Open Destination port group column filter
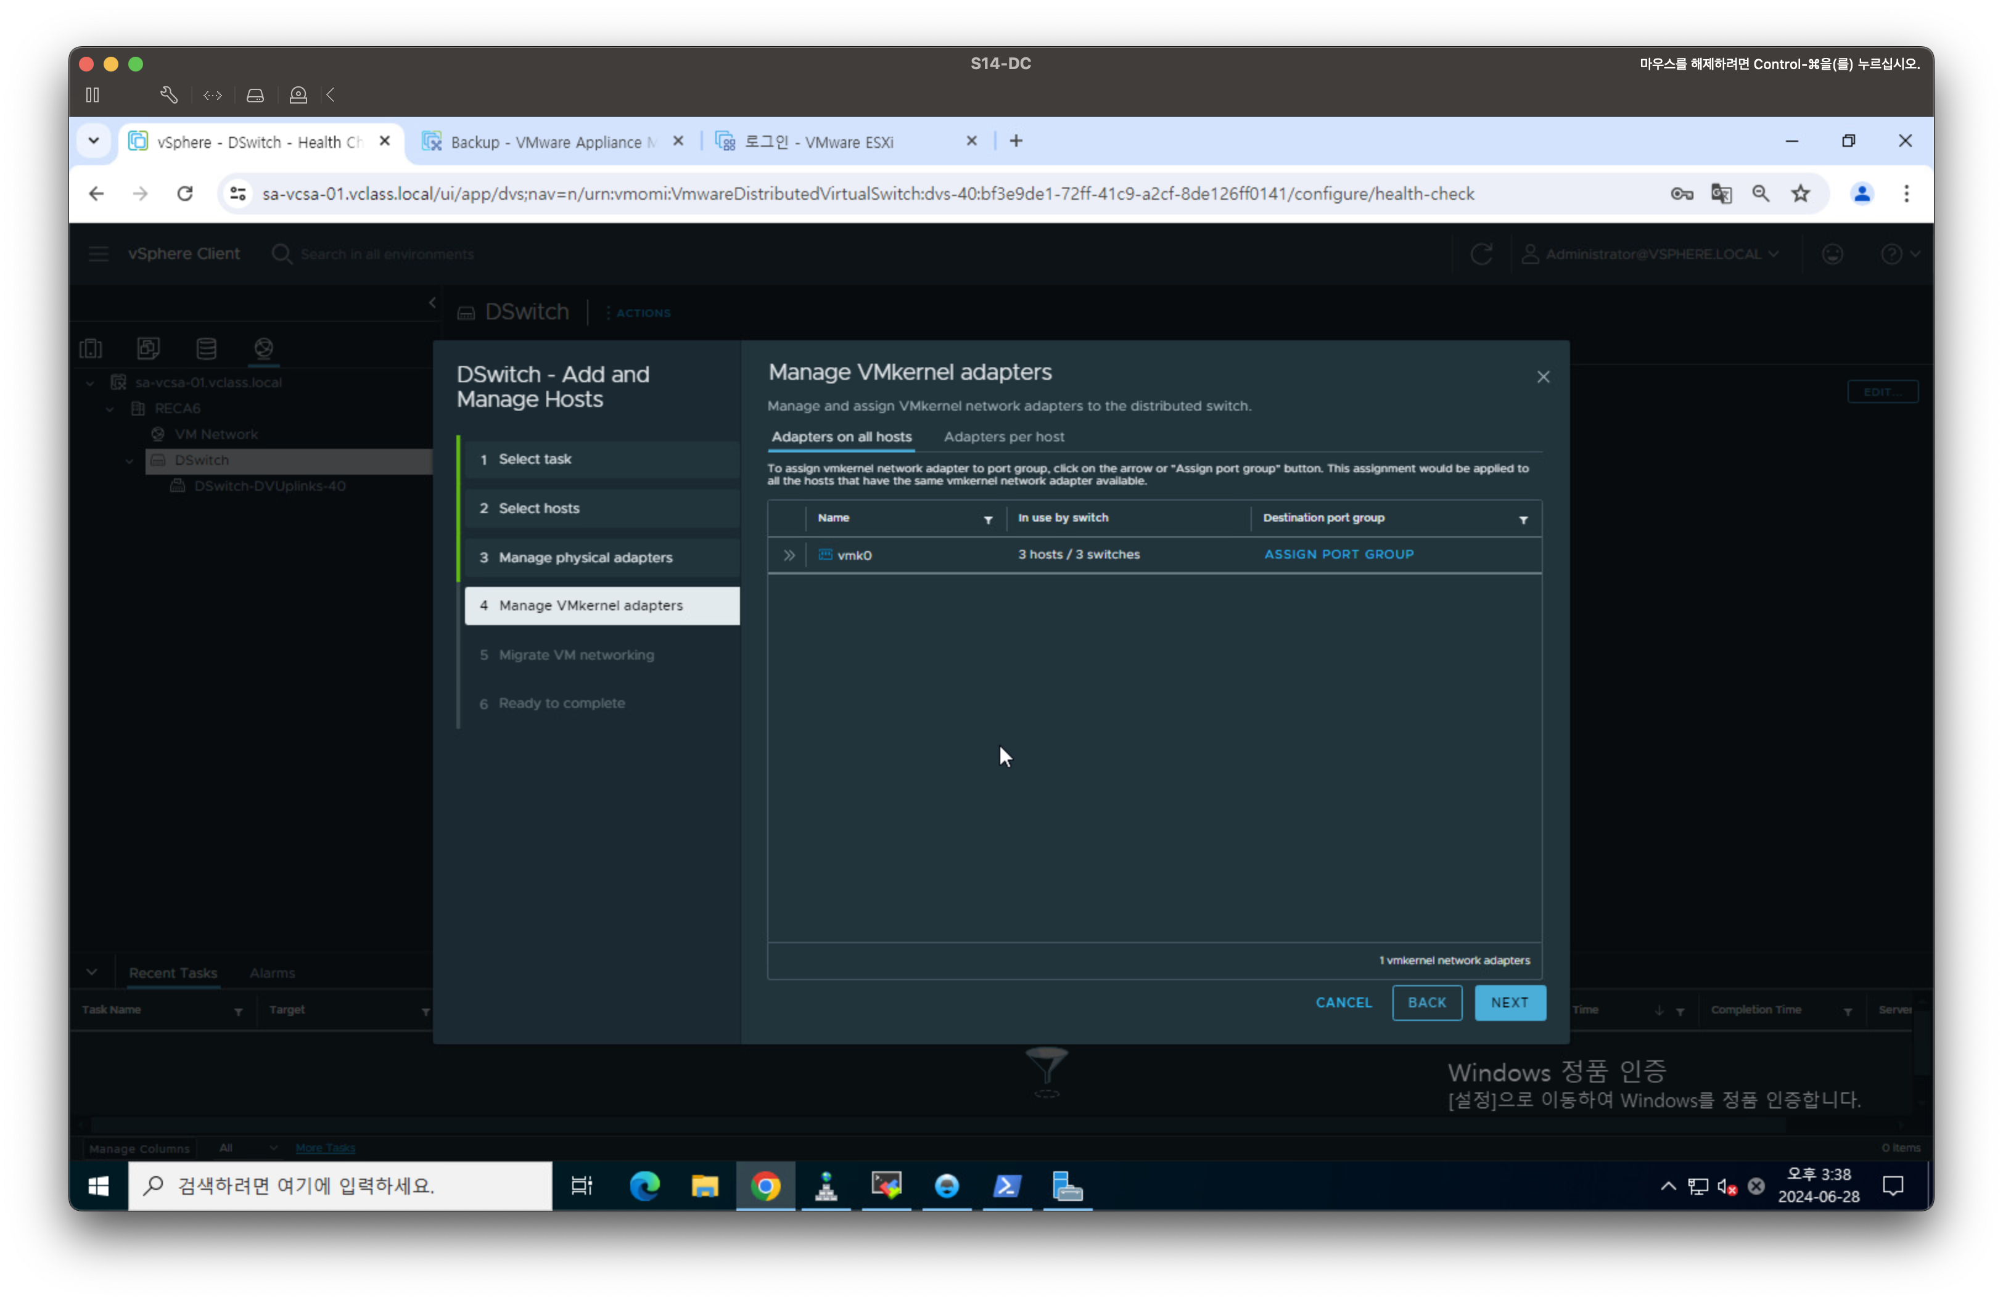Image resolution: width=2003 pixels, height=1302 pixels. 1523,520
